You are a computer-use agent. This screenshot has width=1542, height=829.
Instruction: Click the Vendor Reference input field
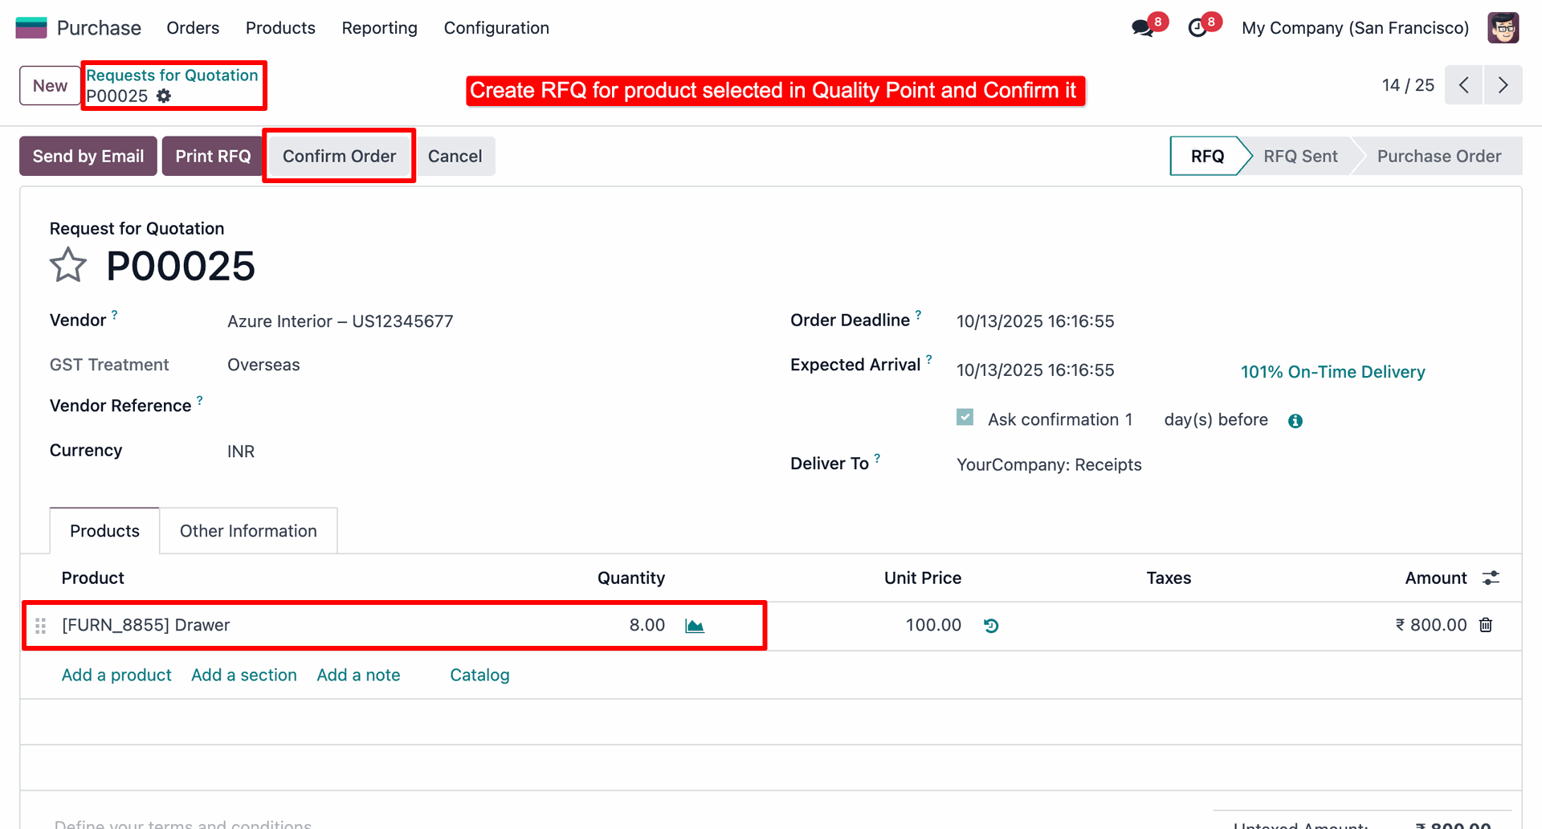[482, 406]
